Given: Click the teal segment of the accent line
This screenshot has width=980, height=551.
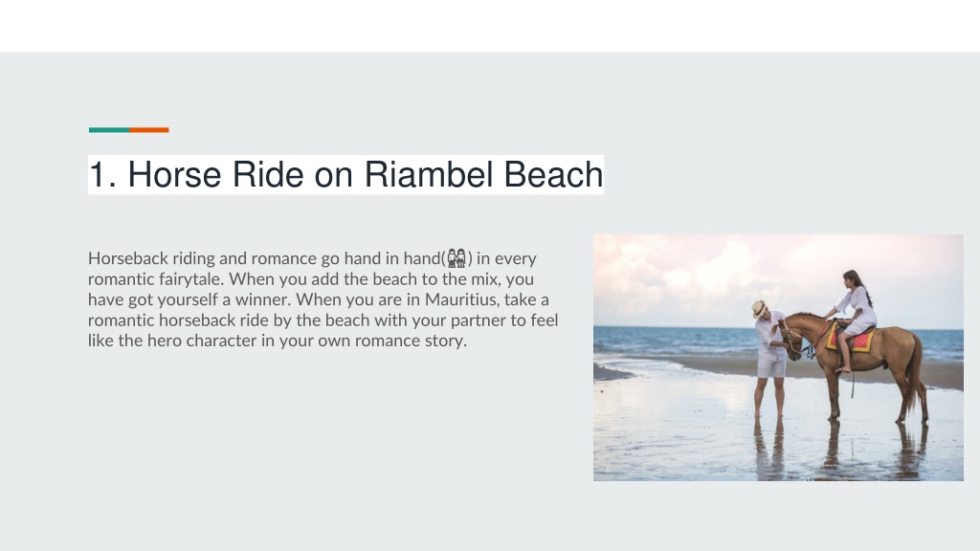Looking at the screenshot, I should [x=109, y=130].
